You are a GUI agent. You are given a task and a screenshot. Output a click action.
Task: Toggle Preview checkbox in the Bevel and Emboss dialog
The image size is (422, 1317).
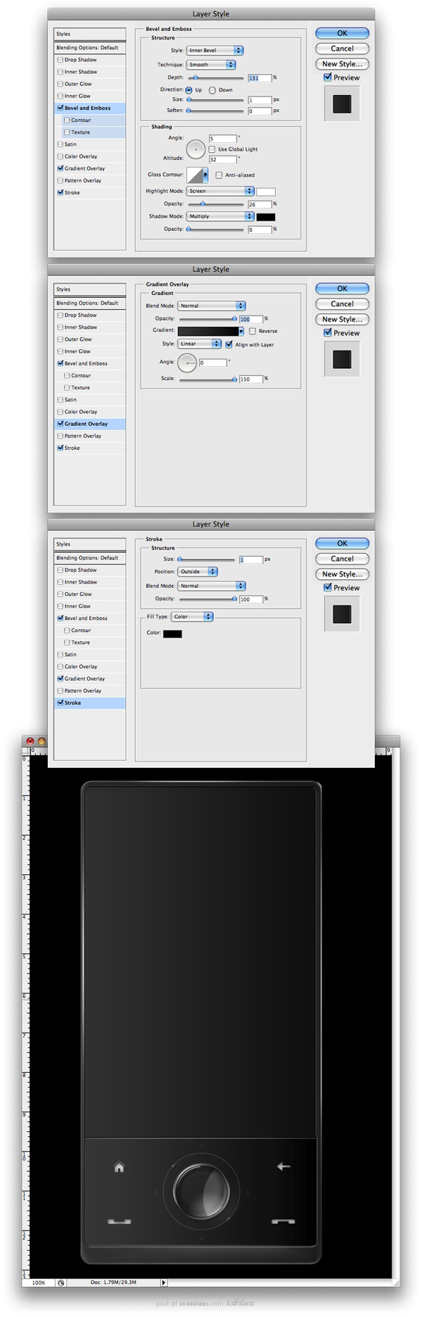tap(328, 77)
